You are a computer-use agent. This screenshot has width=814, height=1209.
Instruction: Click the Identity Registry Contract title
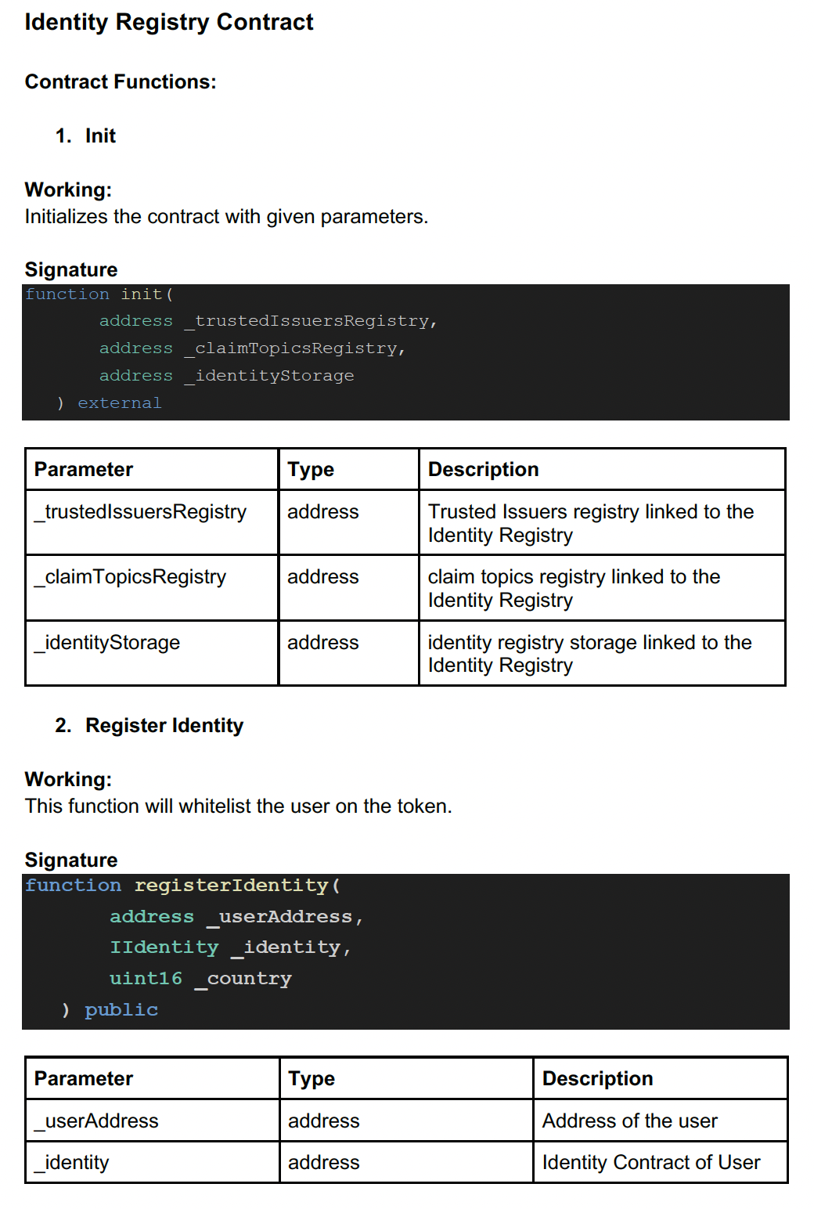pos(169,22)
